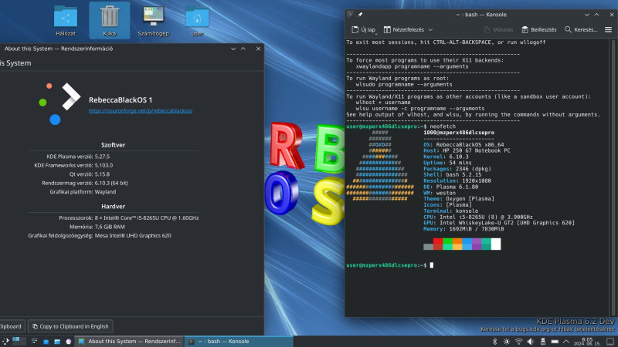618x347 pixels.
Task: Open the removable devices tray icon
Action: pyautogui.click(x=543, y=342)
